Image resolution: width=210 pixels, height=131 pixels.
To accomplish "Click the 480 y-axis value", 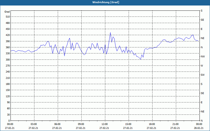I will (x=8, y=23).
